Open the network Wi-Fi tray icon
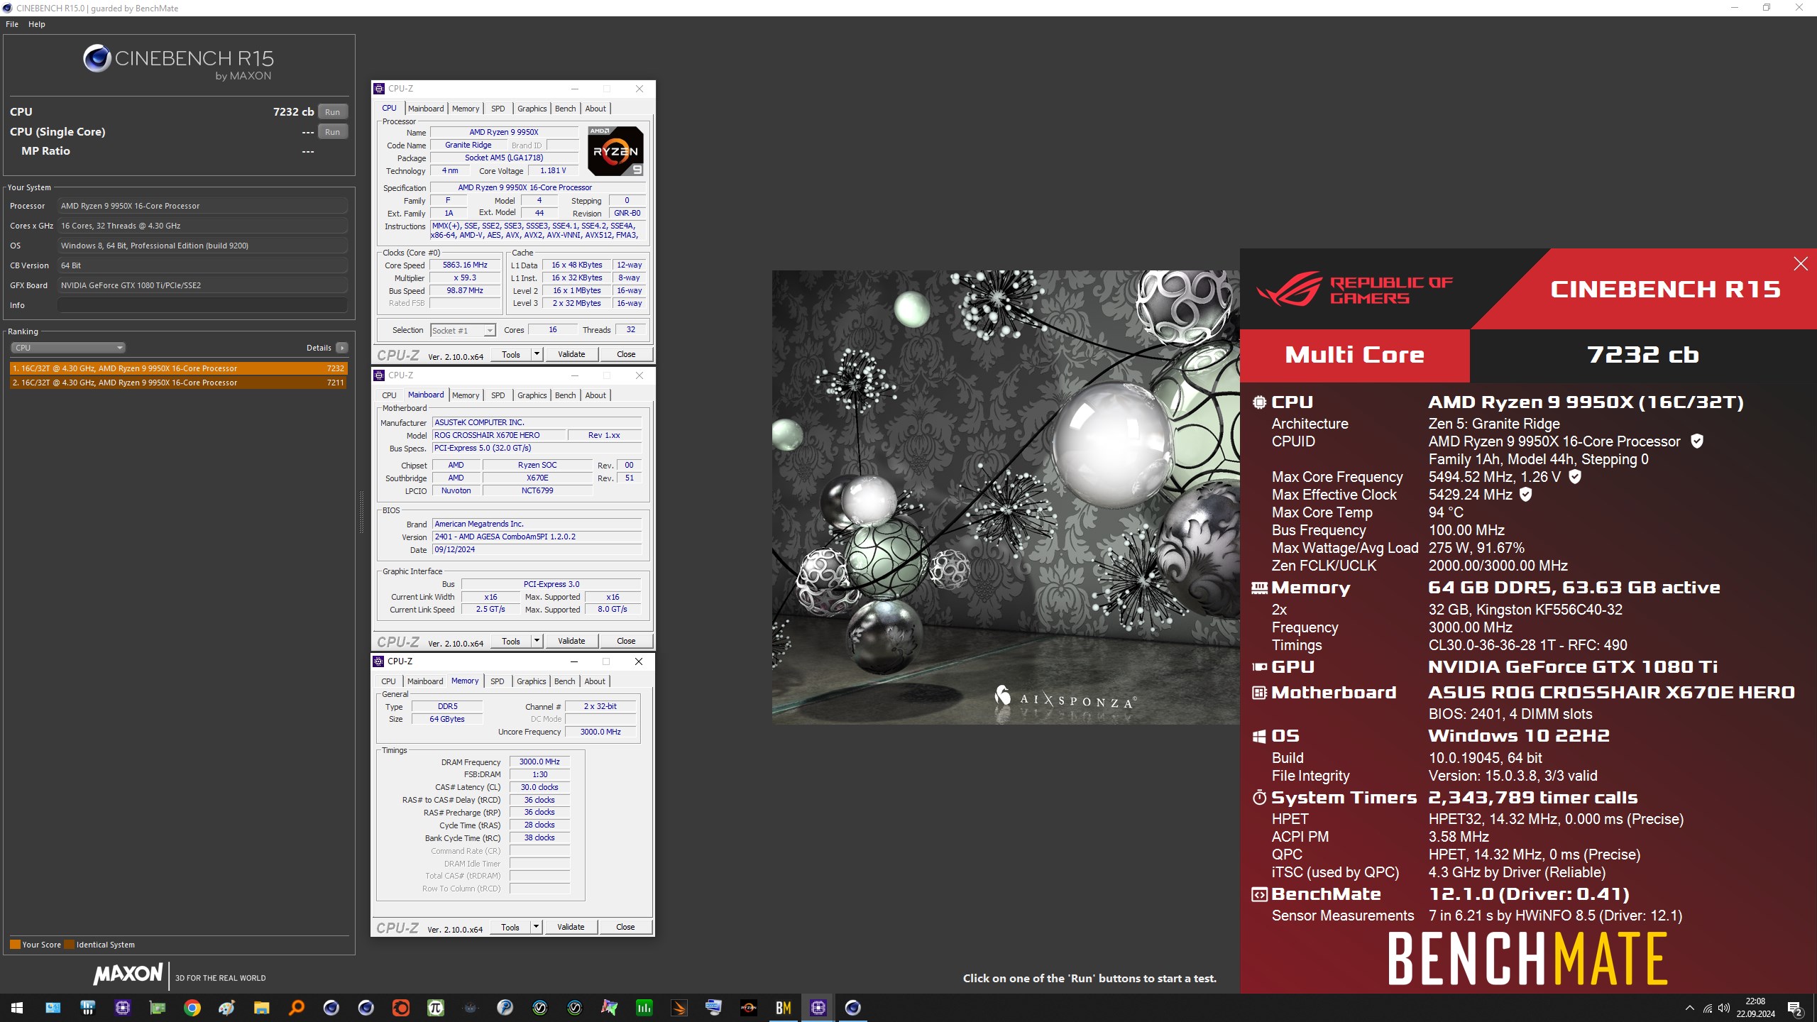The height and width of the screenshot is (1022, 1817). click(x=1707, y=1009)
